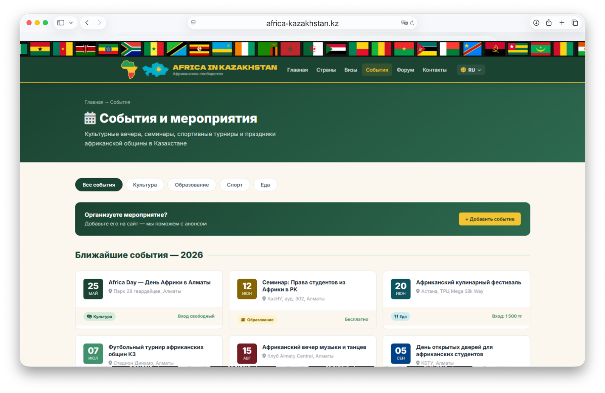The image size is (605, 393).
Task: Open Safari downloads icon
Action: (536, 23)
